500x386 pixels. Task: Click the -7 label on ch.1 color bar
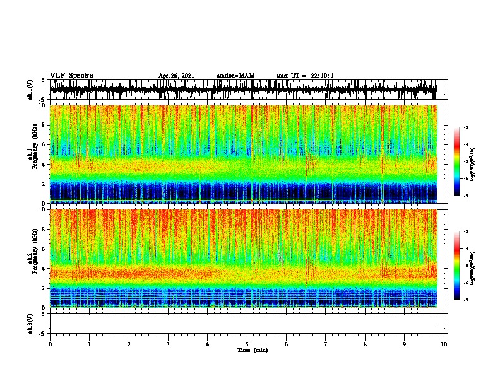(465, 196)
